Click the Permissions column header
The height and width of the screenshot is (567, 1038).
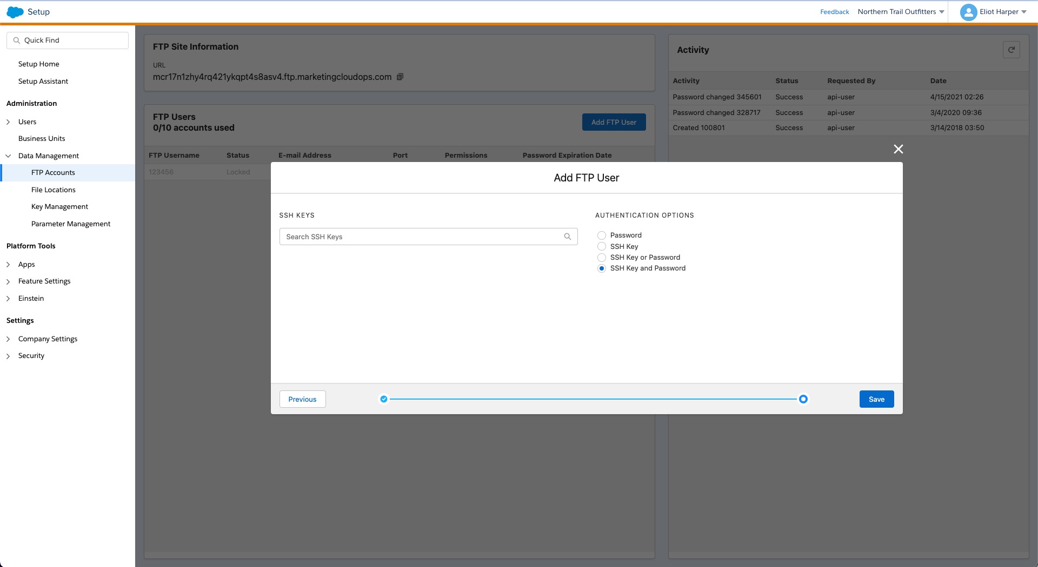(x=466, y=156)
